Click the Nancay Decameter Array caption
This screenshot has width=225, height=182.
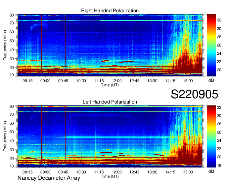49,178
